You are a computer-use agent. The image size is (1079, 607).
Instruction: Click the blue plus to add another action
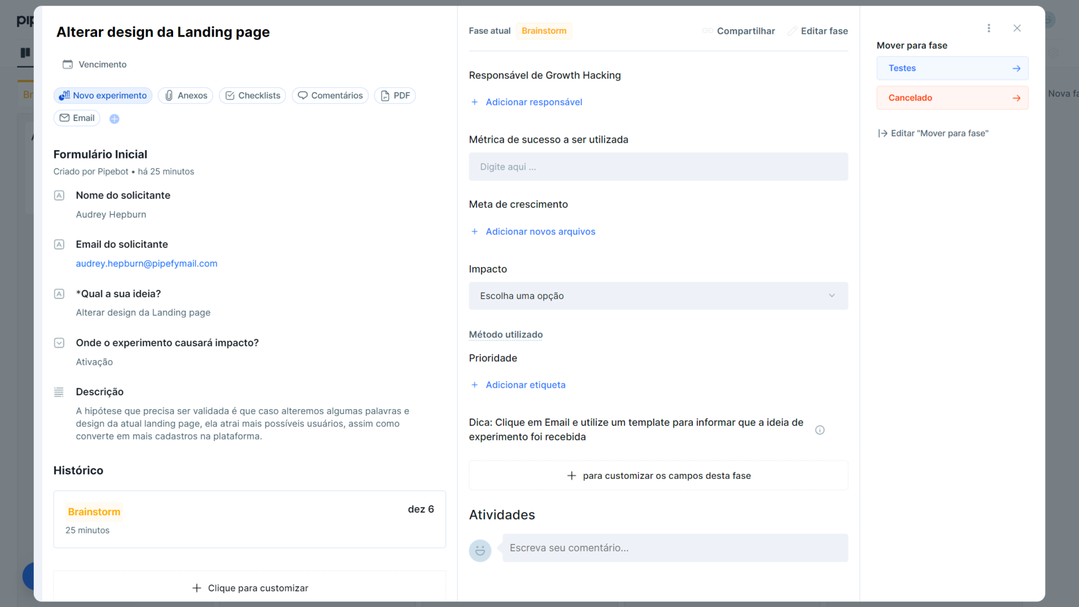[114, 118]
